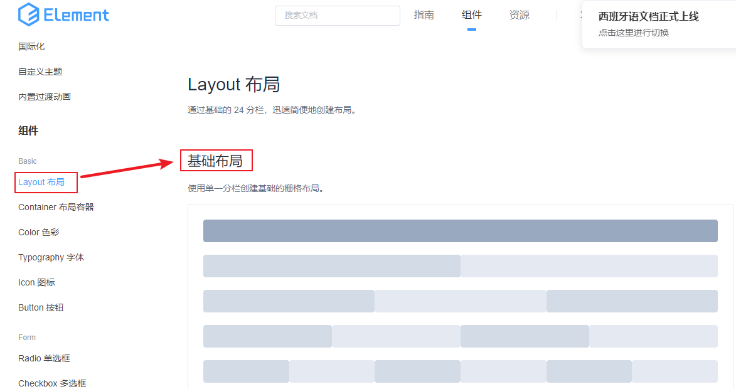736x389 pixels.
Task: Open Radio 单选框 page
Action: pyautogui.click(x=44, y=358)
